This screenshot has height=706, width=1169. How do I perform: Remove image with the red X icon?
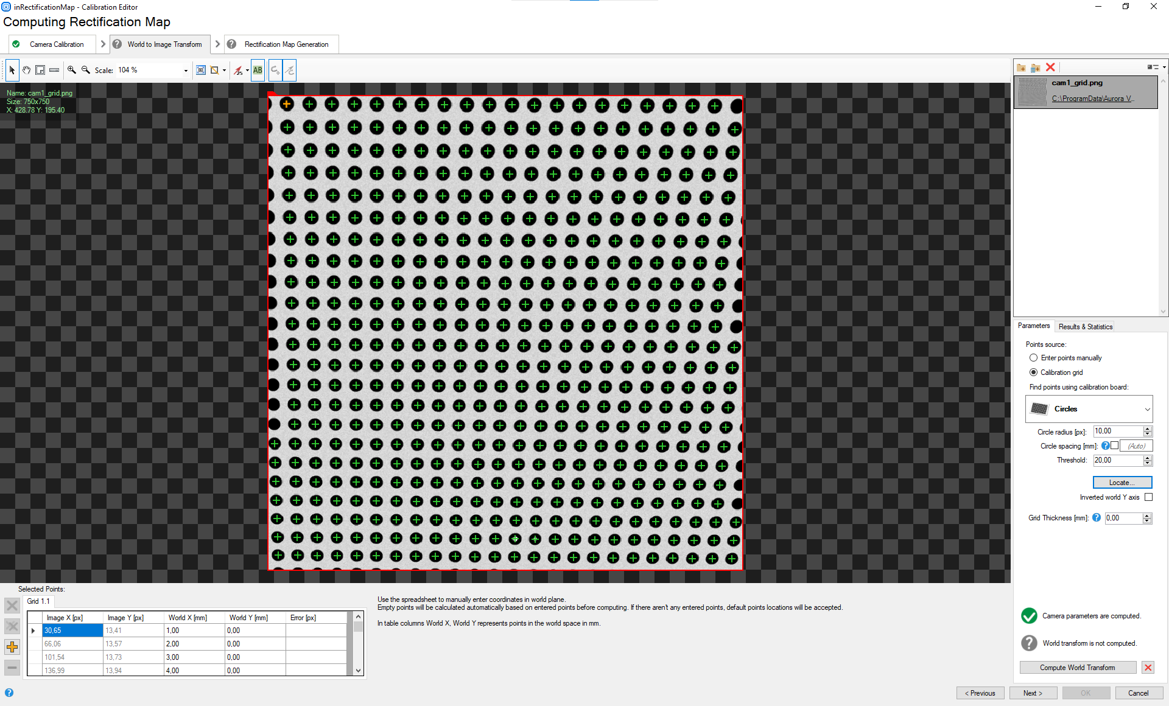point(1050,67)
